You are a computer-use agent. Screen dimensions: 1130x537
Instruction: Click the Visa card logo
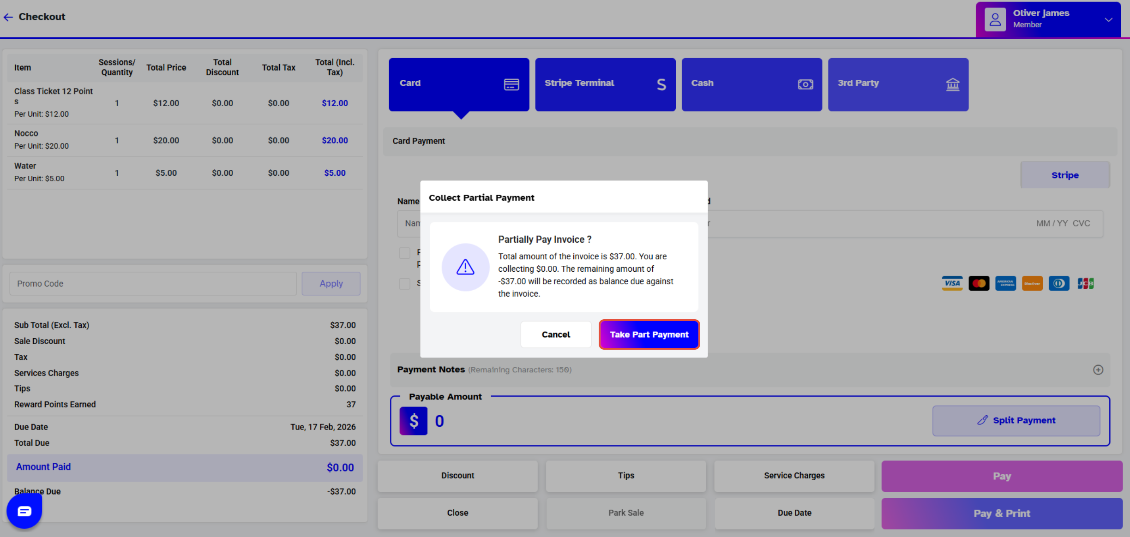click(x=952, y=283)
